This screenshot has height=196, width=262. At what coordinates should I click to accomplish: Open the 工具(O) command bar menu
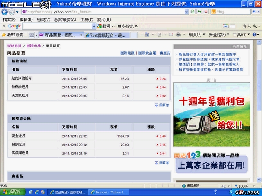(x=241, y=35)
